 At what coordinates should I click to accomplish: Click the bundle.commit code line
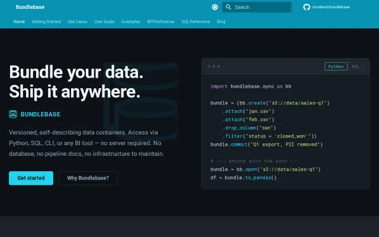[x=266, y=145]
